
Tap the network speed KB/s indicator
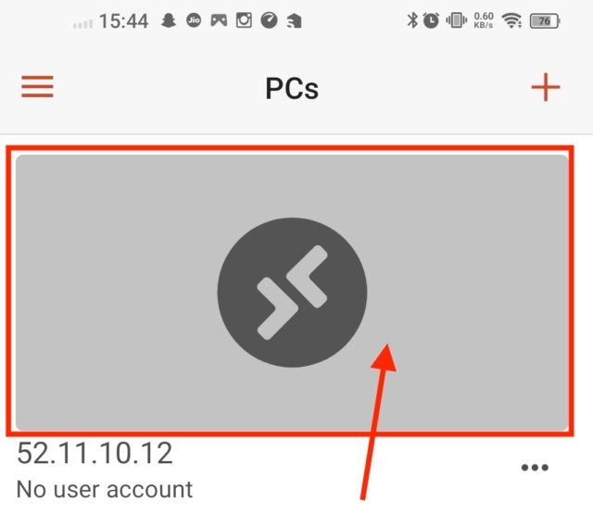coord(484,20)
